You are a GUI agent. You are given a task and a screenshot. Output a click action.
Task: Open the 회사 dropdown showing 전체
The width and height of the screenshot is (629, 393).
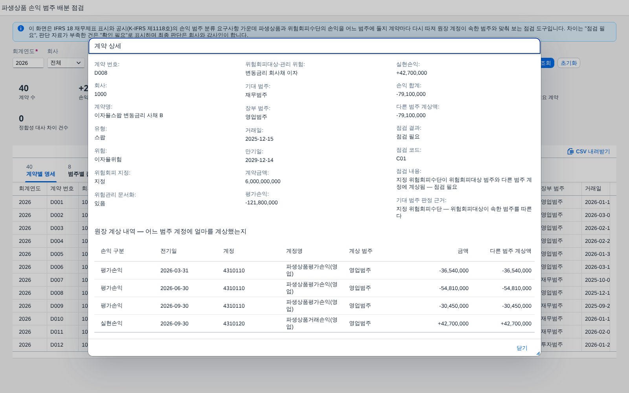click(66, 63)
